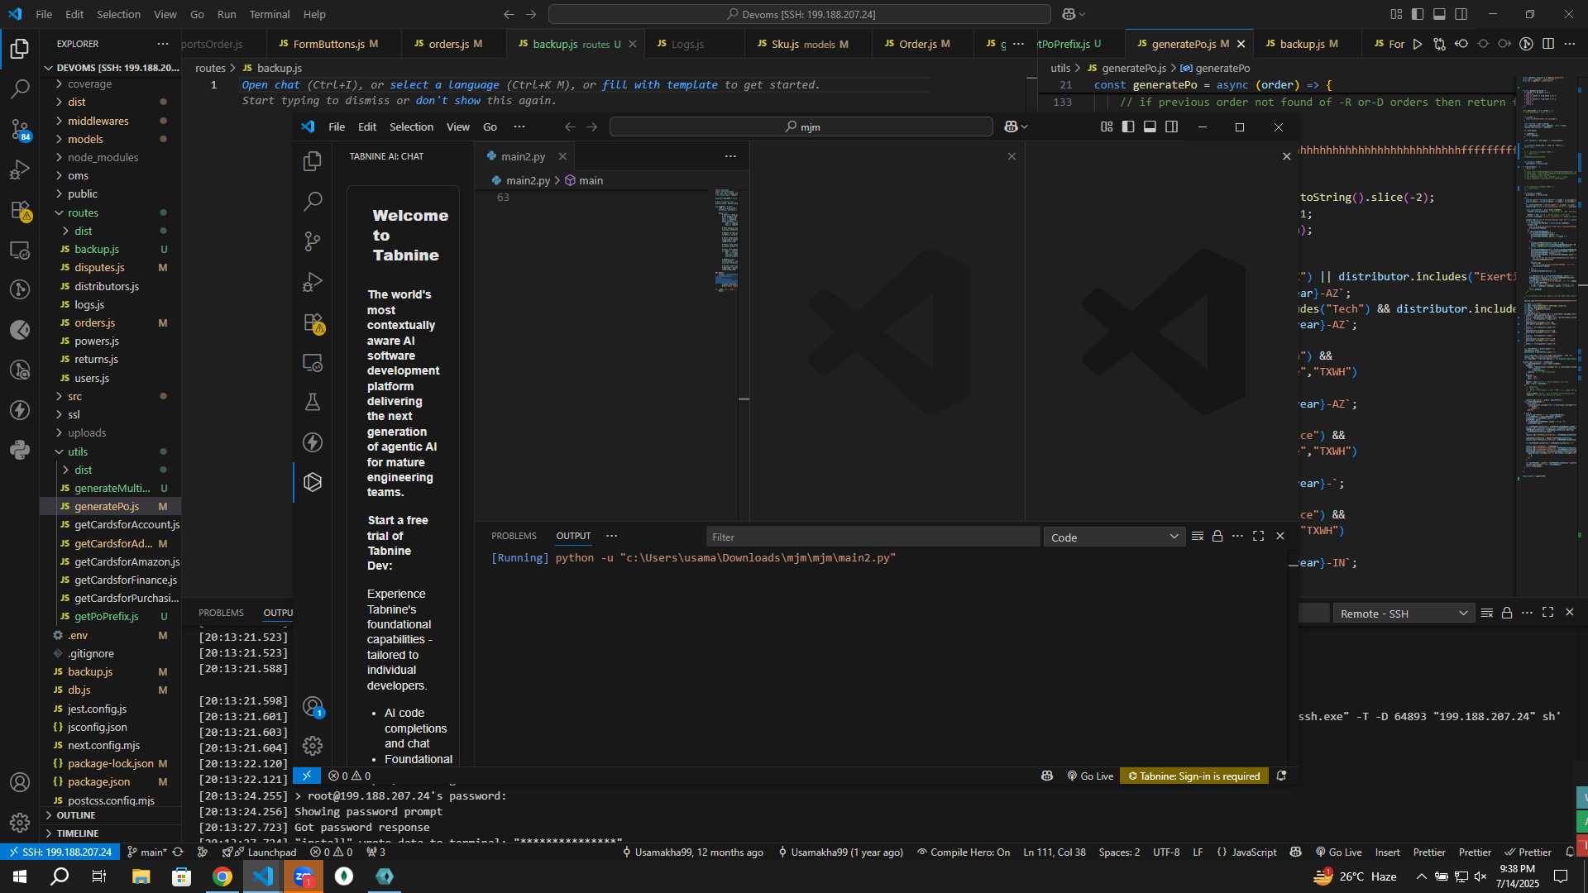Expand the TIMELINE section
Viewport: 1588px width, 893px height.
(111, 833)
